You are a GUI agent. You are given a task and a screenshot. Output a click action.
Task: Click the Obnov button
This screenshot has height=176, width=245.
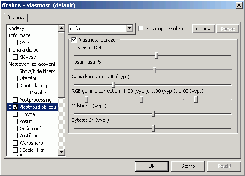(x=203, y=29)
